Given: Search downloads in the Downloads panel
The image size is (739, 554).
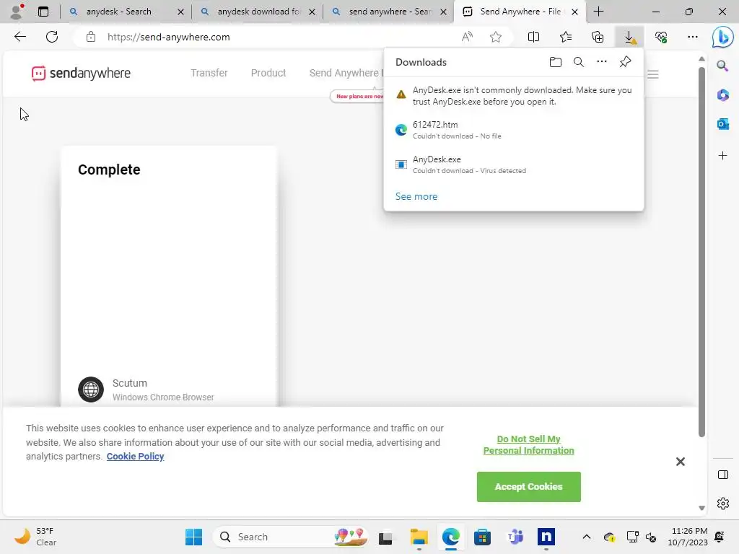Looking at the screenshot, I should point(579,62).
